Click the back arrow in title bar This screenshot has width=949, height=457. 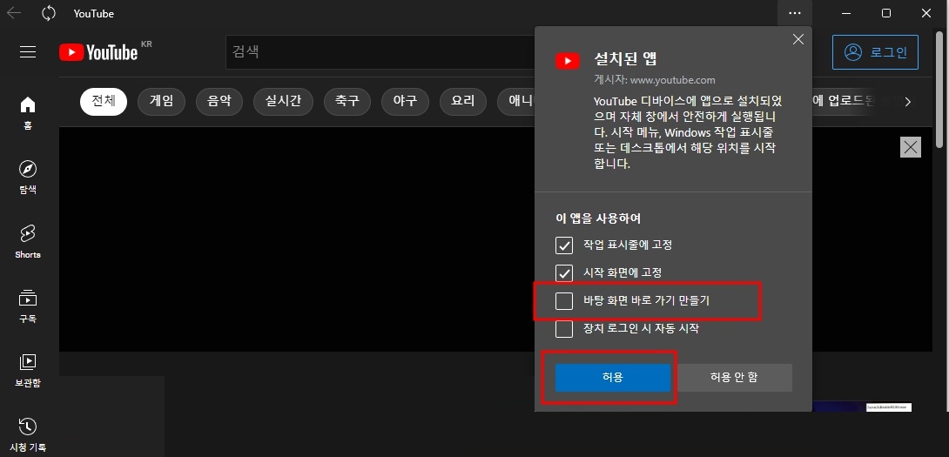coord(14,13)
